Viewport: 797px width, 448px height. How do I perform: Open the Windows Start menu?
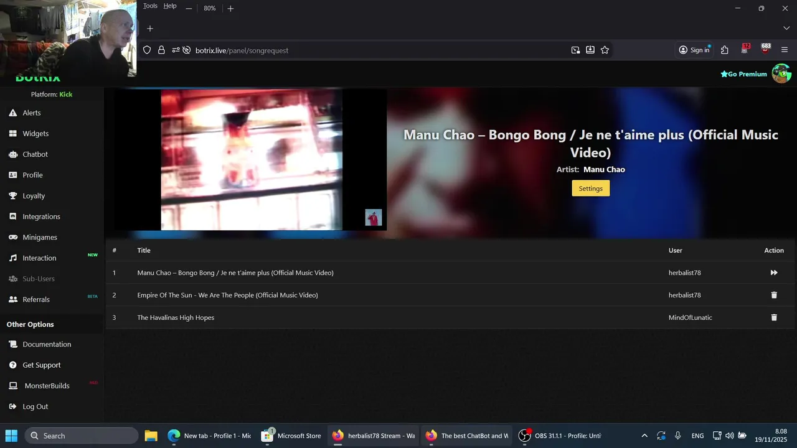12,436
